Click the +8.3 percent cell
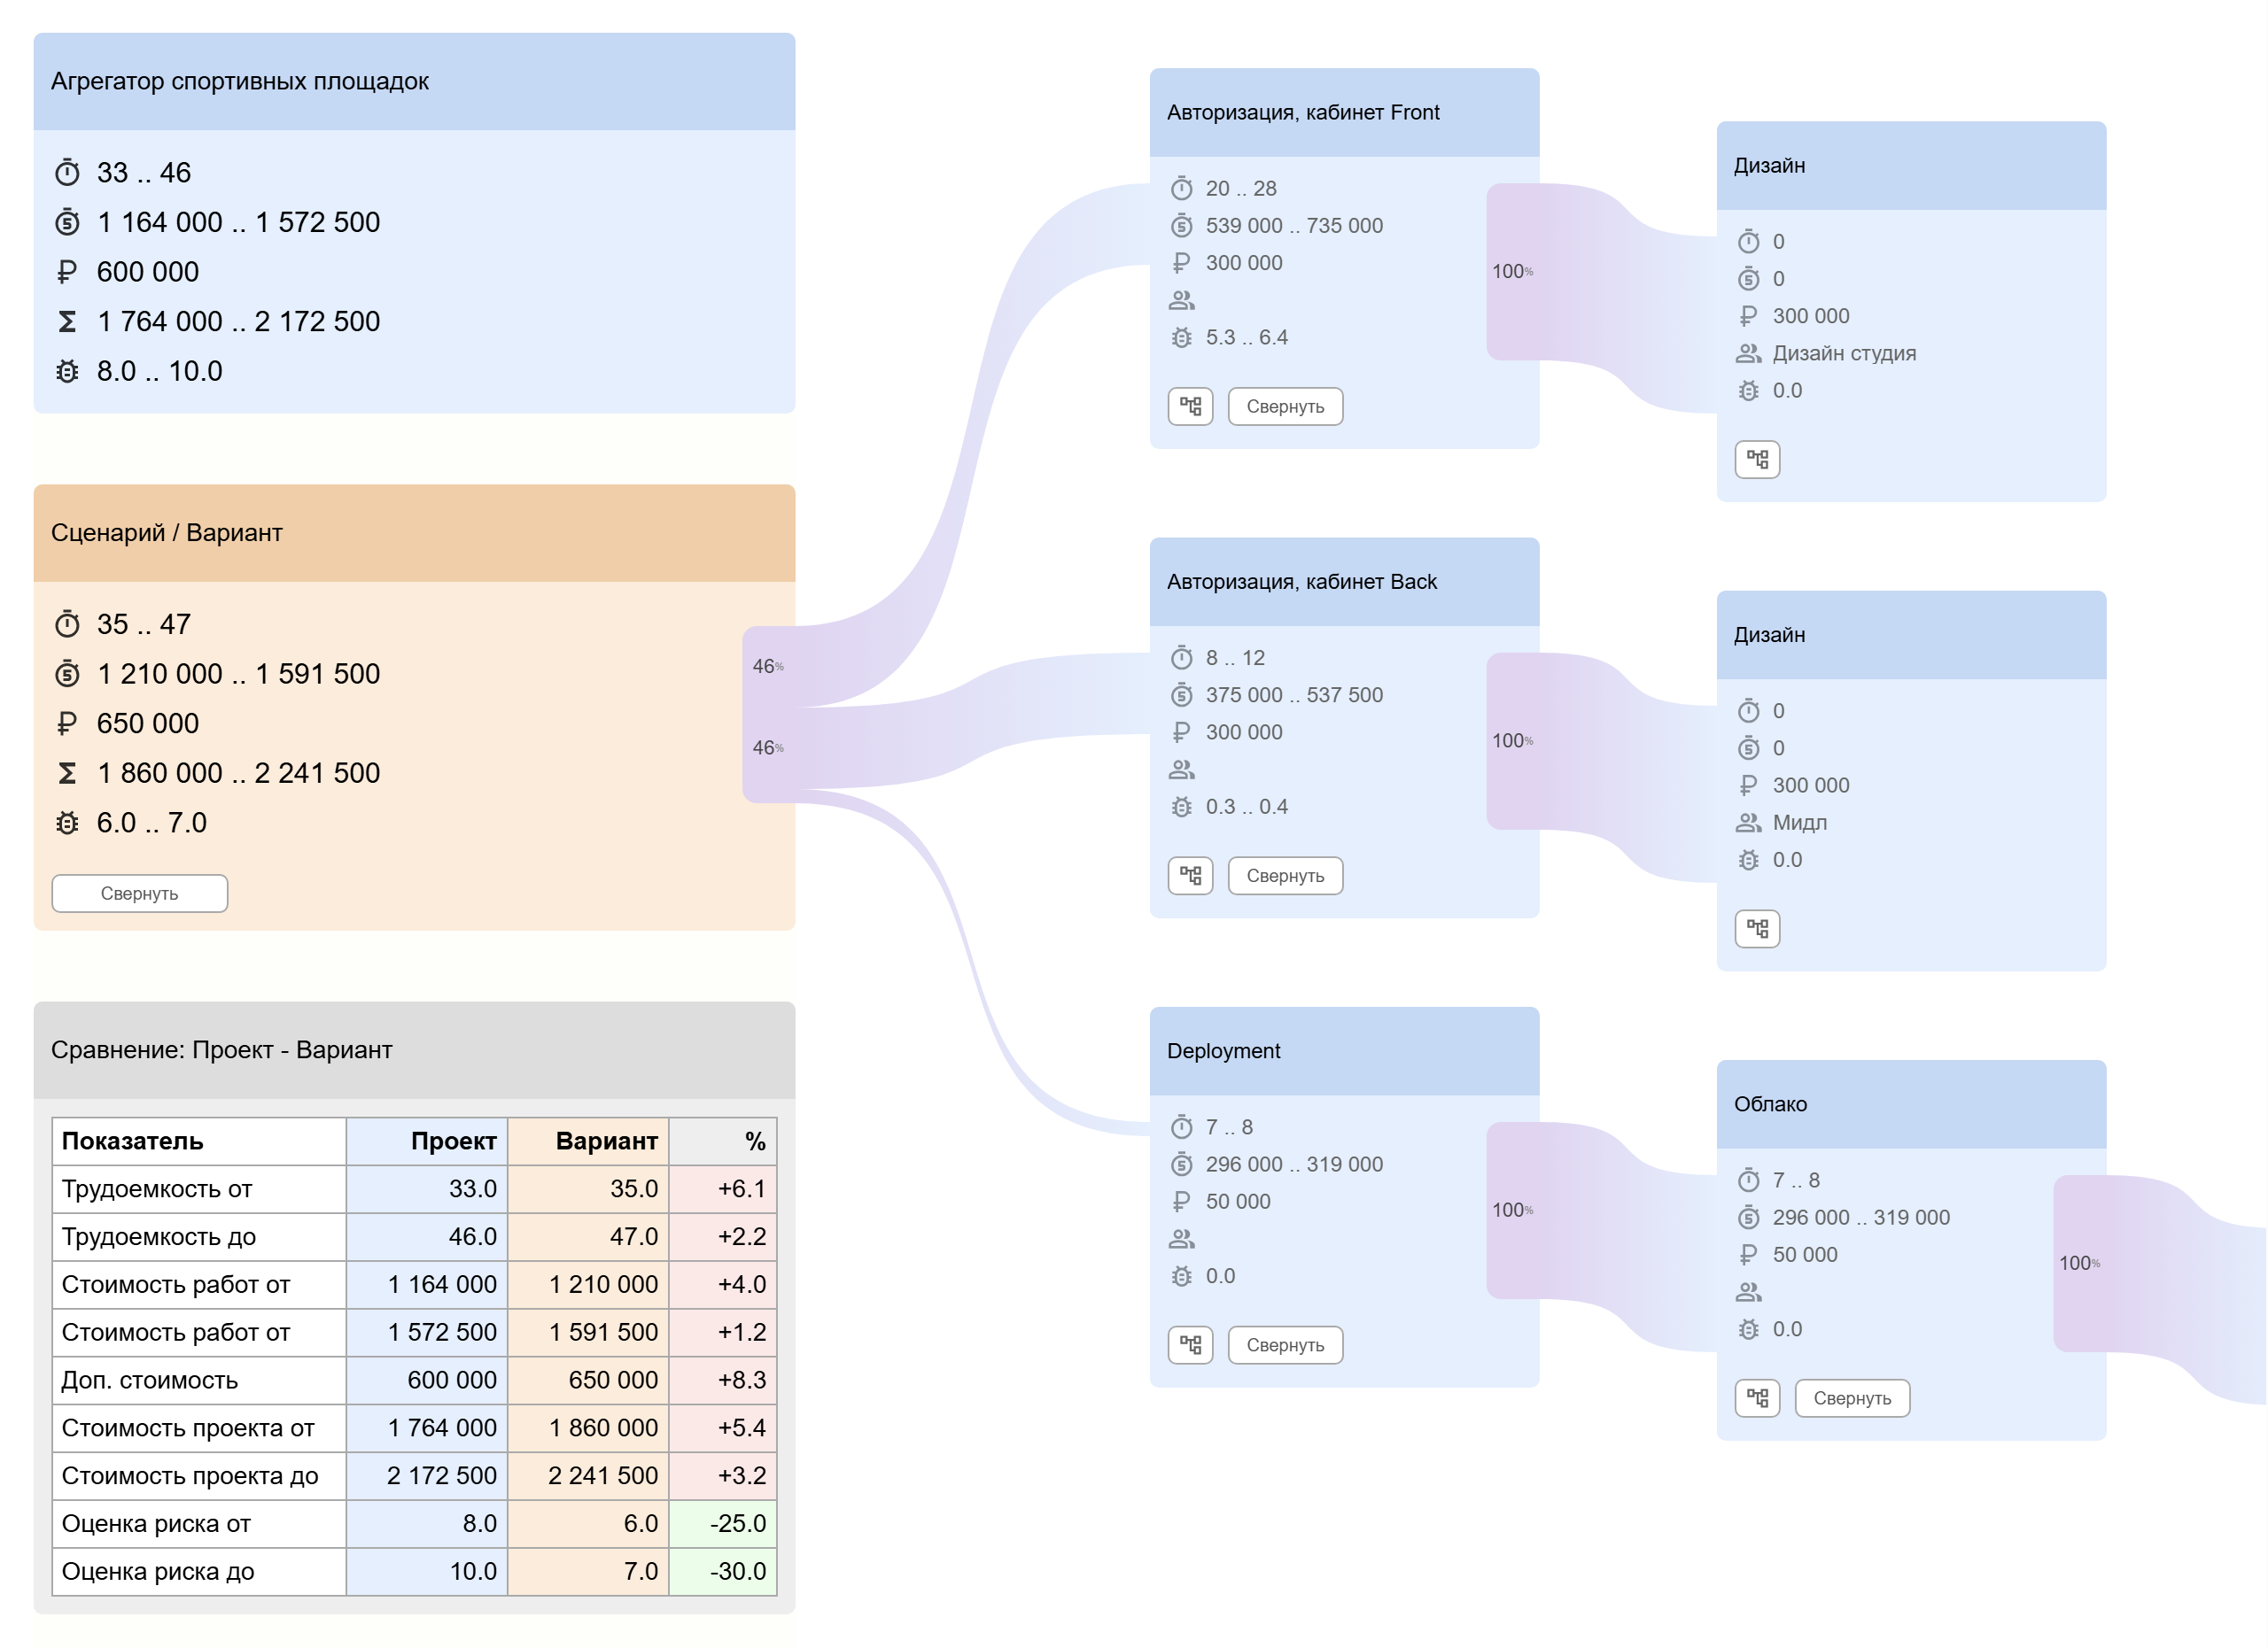This screenshot has width=2268, height=1648. point(723,1381)
